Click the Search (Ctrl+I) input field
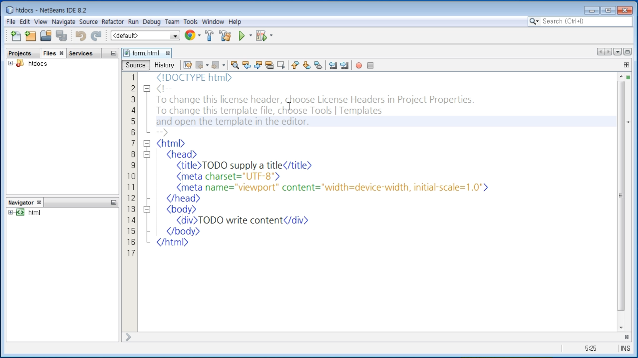The height and width of the screenshot is (358, 638). (585, 22)
